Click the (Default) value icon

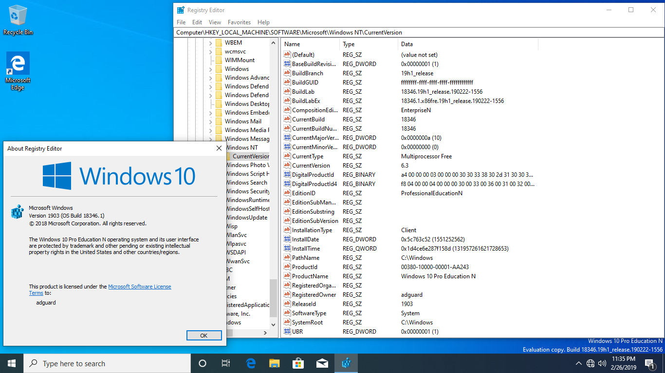pyautogui.click(x=287, y=55)
